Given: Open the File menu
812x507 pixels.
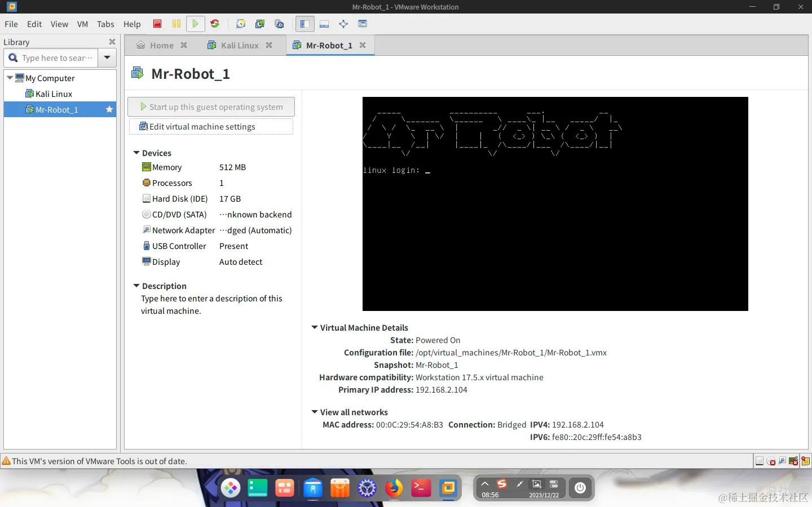Looking at the screenshot, I should (11, 24).
